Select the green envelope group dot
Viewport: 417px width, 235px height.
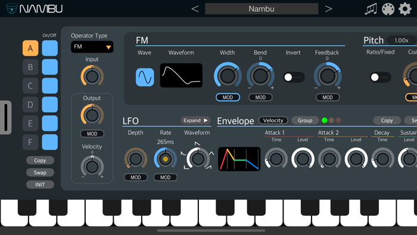pos(325,120)
